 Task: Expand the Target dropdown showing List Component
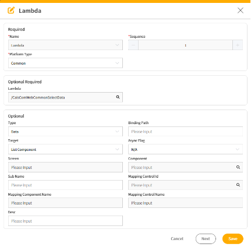pos(65,149)
